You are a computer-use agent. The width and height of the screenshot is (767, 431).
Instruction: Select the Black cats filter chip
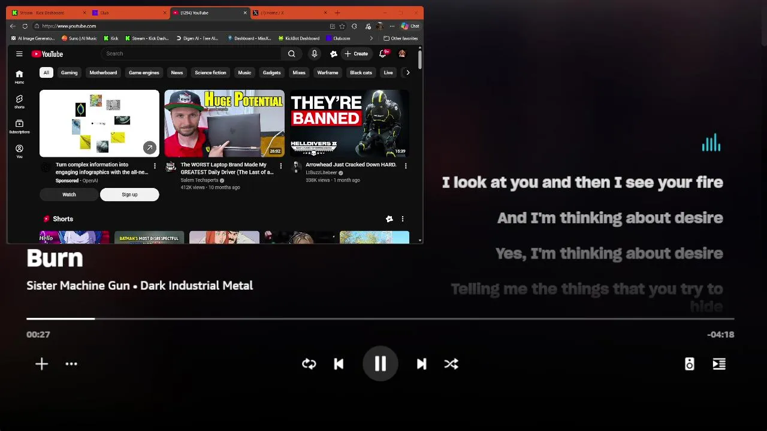(361, 72)
